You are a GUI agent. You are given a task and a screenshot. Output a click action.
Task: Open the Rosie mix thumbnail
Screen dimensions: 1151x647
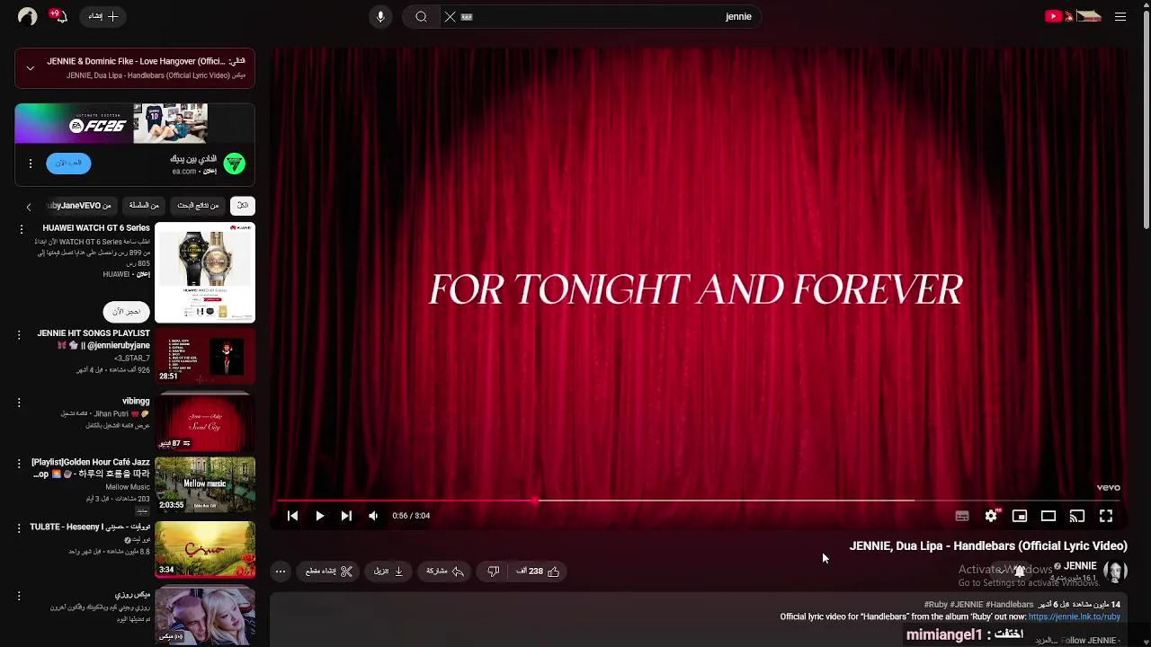[205, 616]
